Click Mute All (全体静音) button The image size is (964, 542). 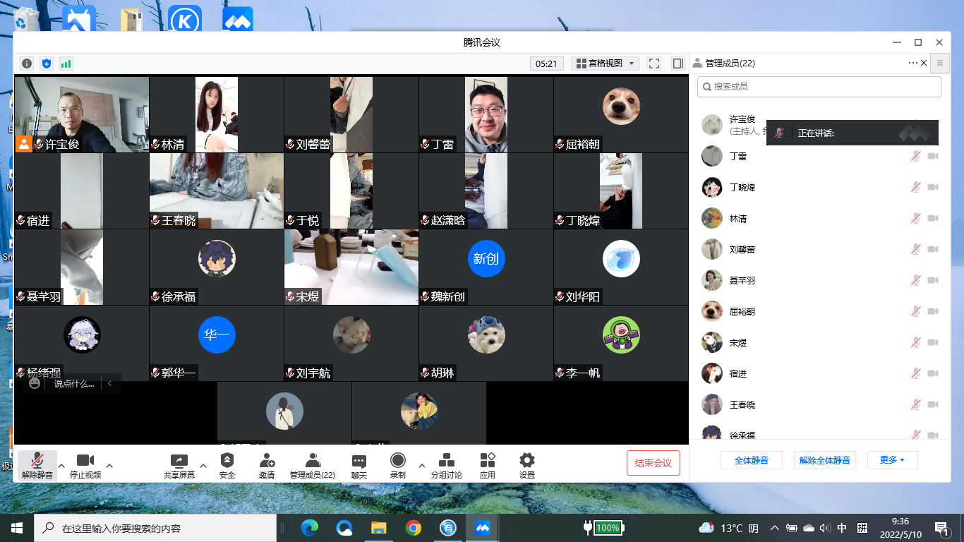pos(751,460)
